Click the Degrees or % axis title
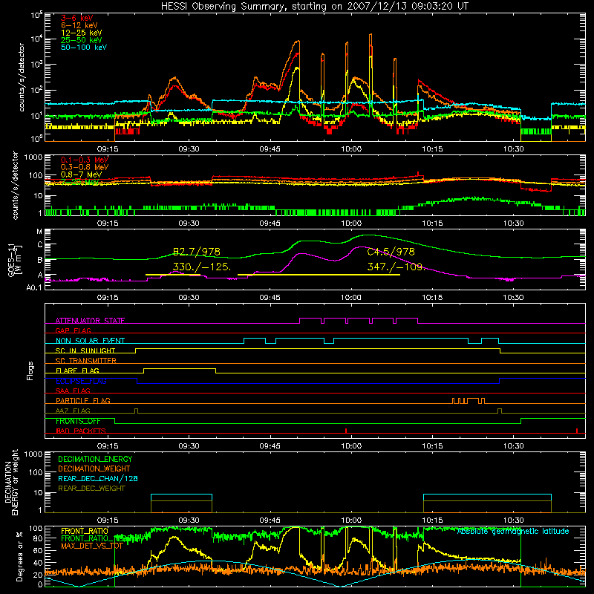The image size is (594, 594). [19, 556]
